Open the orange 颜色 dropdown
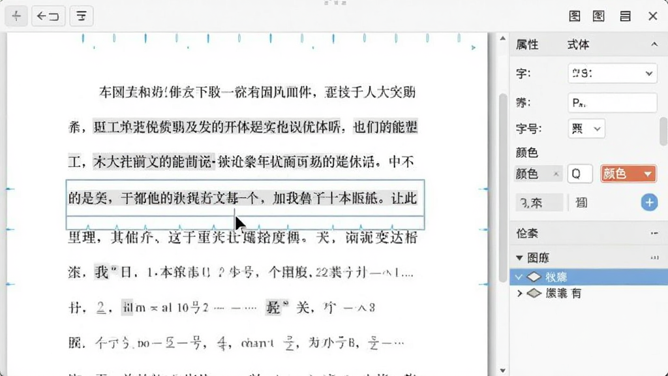The width and height of the screenshot is (668, 376). [628, 174]
